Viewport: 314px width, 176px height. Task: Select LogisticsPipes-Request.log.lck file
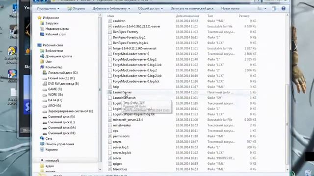133,114
